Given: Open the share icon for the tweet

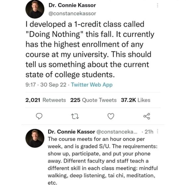Looking at the screenshot, I should coord(147,116).
